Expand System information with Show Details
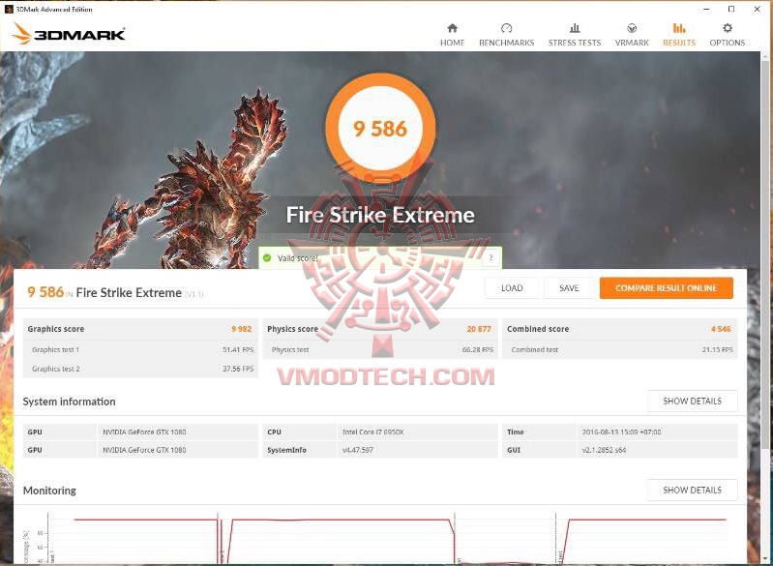Screen dimensions: 773x566 pyautogui.click(x=692, y=401)
